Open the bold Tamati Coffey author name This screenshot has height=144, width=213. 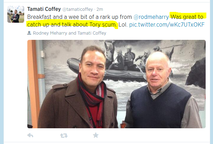tap(43, 9)
